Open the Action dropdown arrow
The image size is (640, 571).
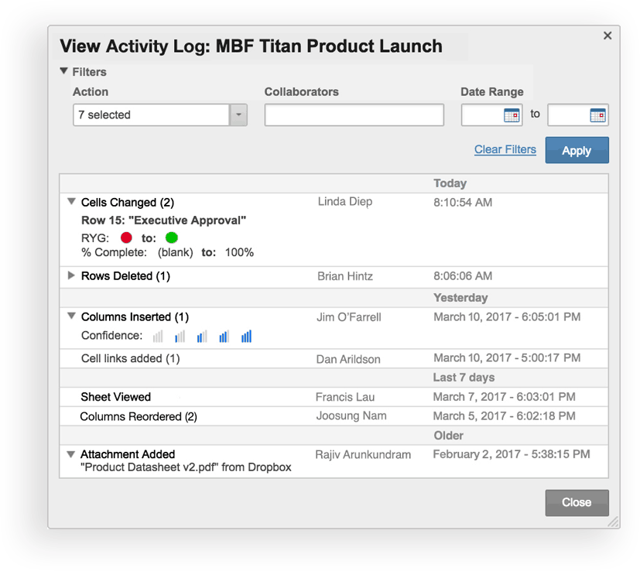click(x=238, y=115)
